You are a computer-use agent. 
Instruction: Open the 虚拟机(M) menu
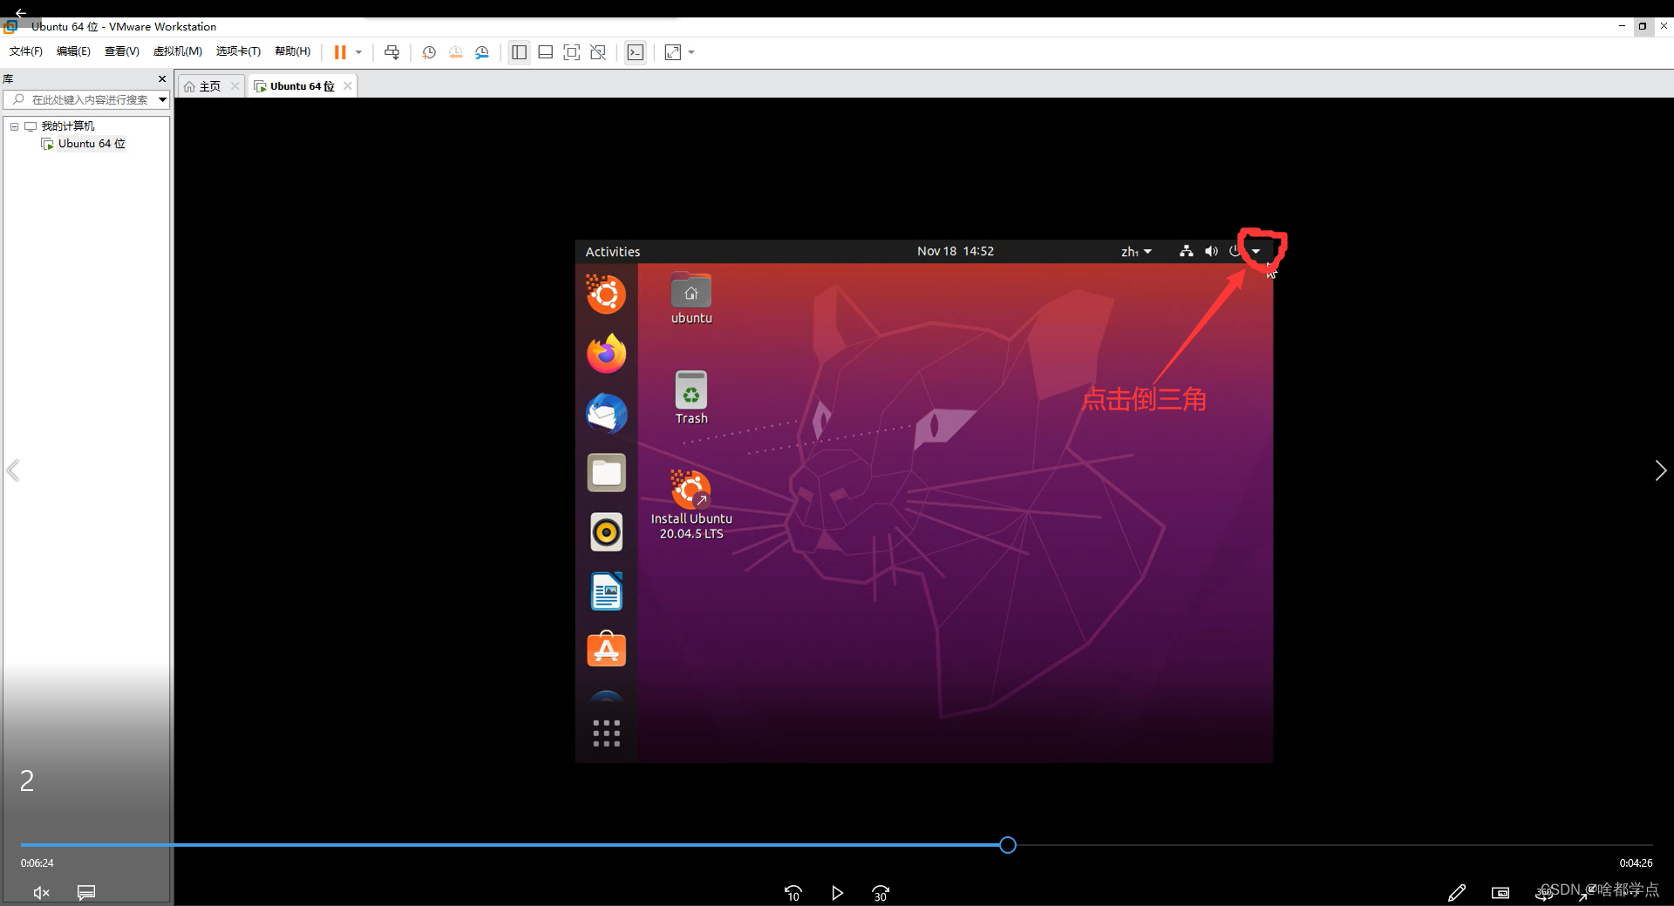pyautogui.click(x=178, y=51)
